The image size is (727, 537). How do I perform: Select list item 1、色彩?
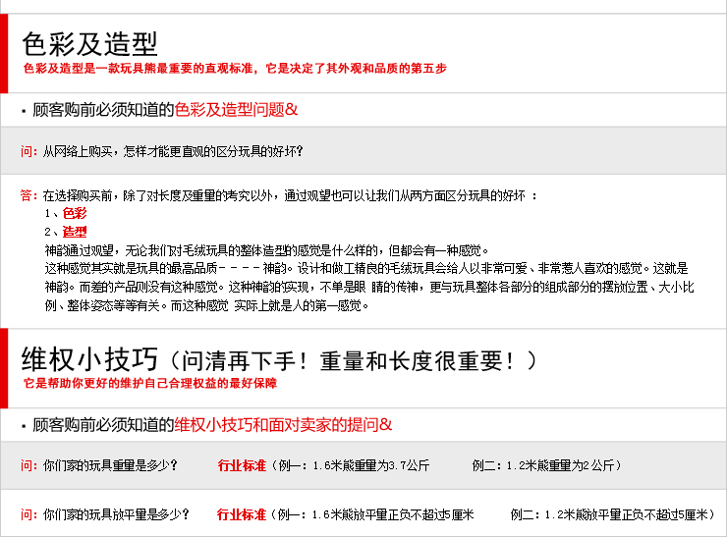pos(66,214)
